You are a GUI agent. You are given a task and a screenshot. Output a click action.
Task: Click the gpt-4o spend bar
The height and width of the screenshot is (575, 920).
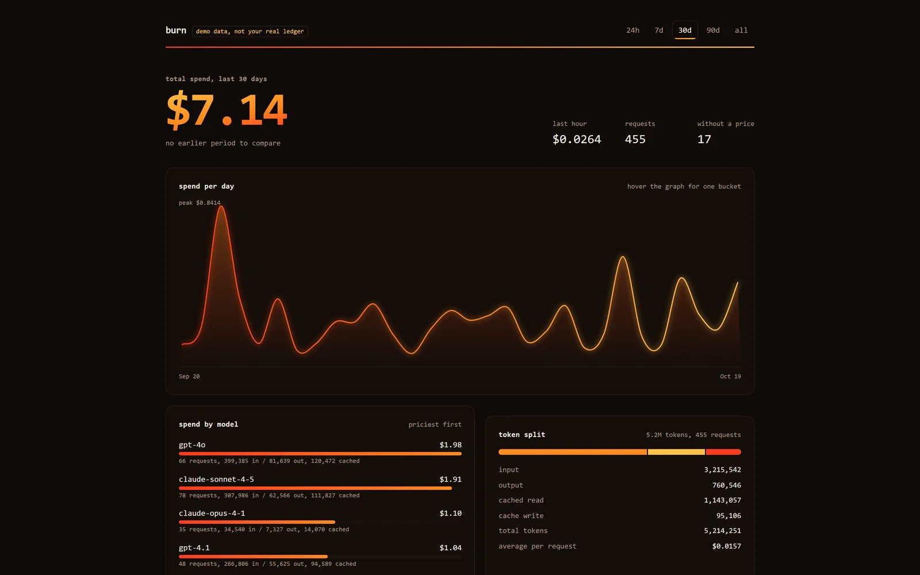(320, 454)
